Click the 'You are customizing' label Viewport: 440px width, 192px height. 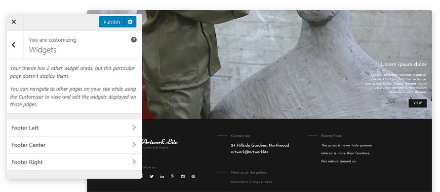point(52,40)
